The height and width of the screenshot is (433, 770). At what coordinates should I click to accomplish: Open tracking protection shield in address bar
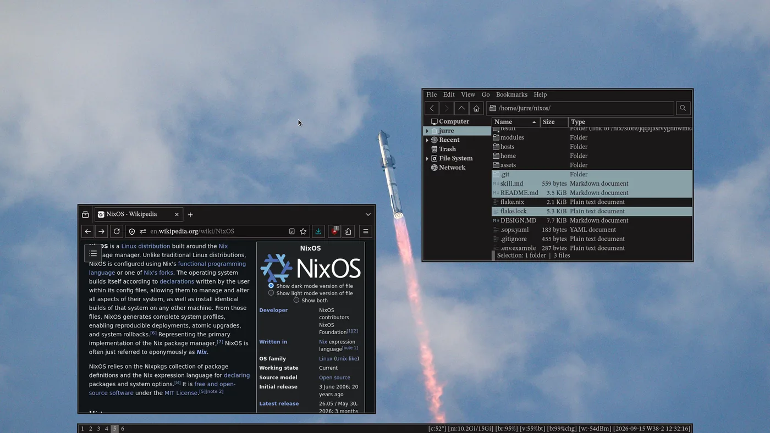[132, 231]
